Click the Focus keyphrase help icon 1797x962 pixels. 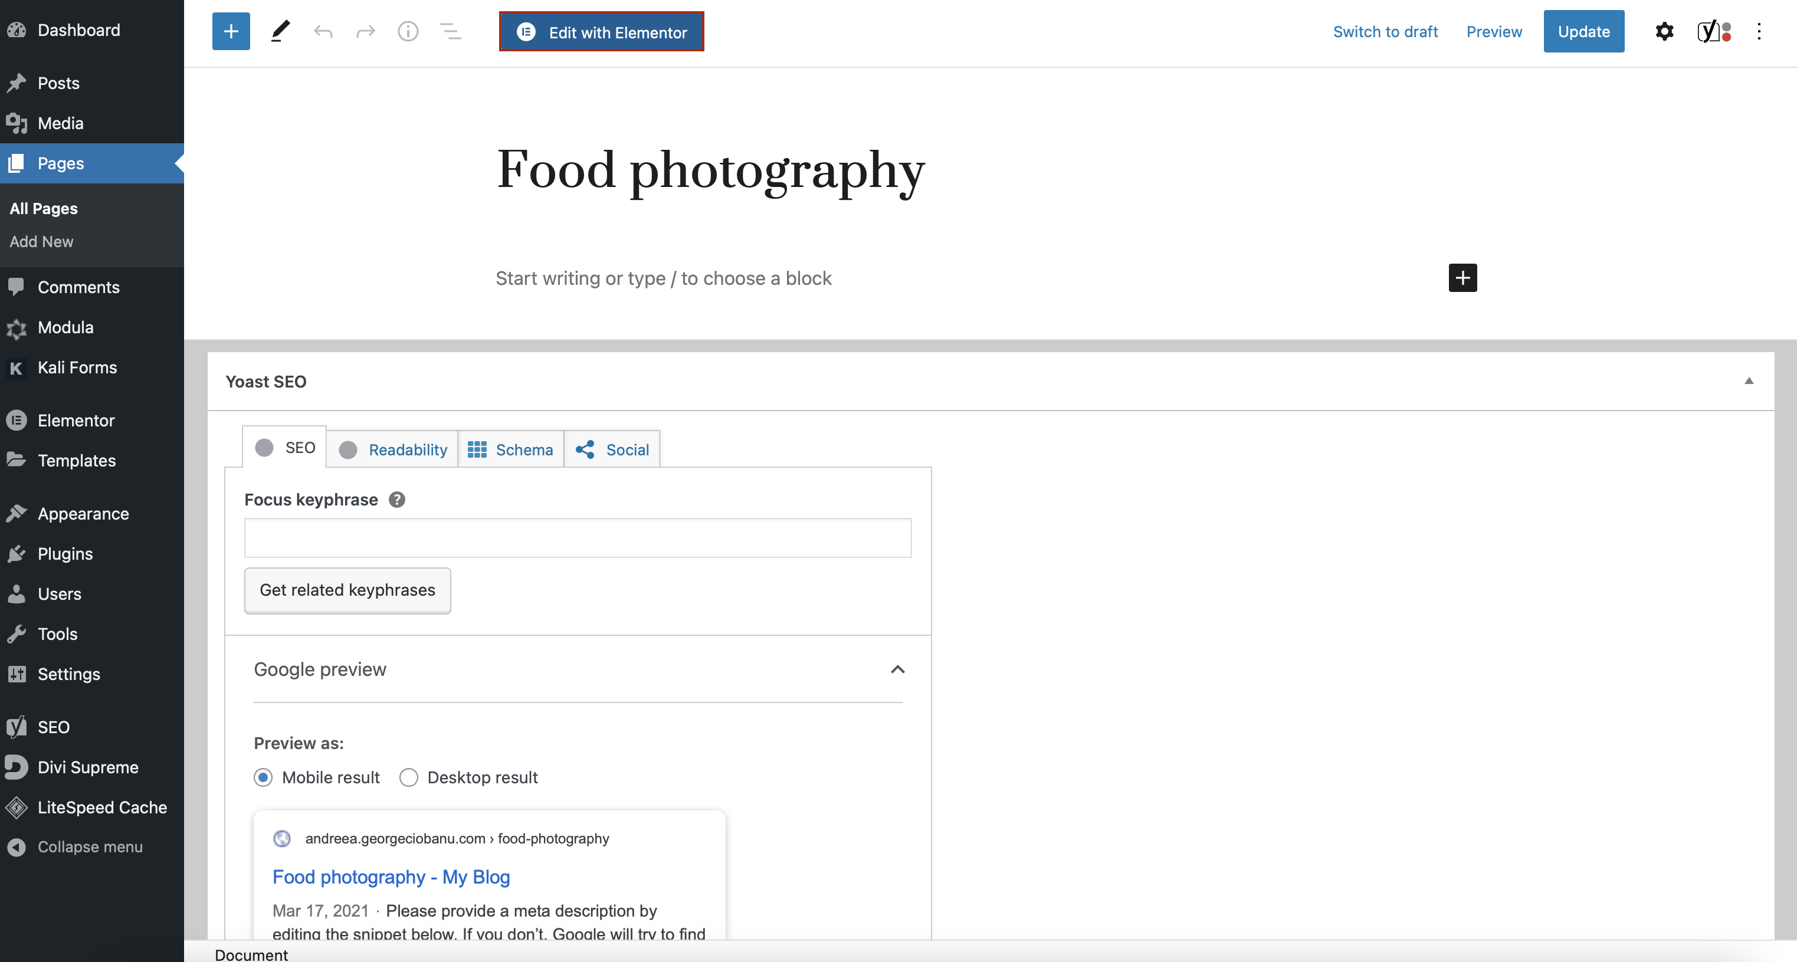[x=397, y=500]
